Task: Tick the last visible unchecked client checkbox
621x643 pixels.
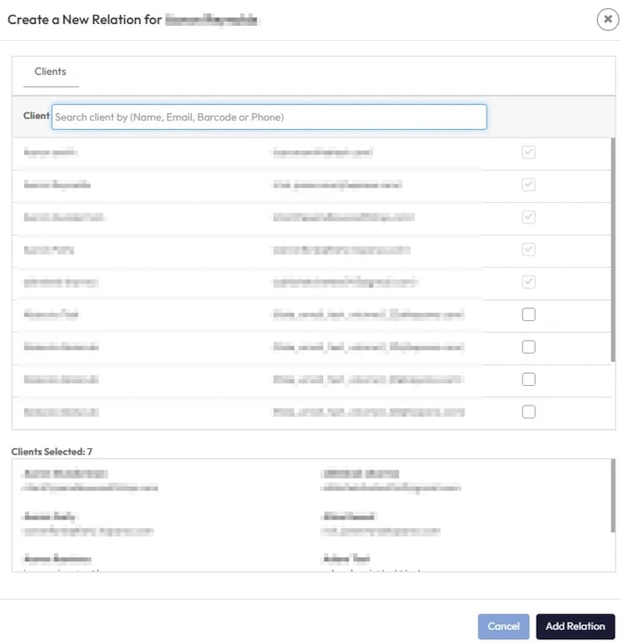Action: [x=528, y=412]
